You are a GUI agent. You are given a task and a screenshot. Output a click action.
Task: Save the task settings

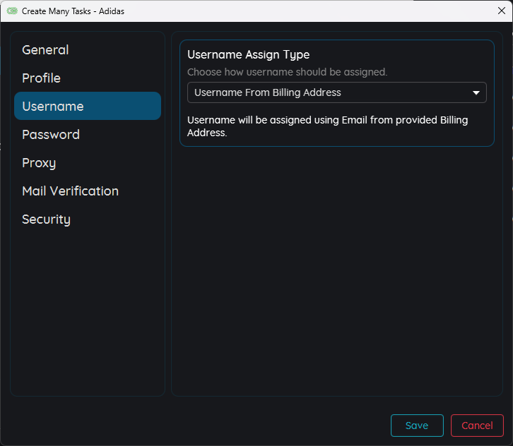click(x=417, y=426)
